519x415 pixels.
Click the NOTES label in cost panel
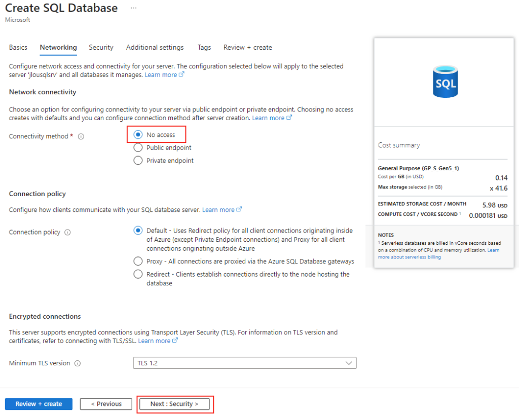pos(386,235)
